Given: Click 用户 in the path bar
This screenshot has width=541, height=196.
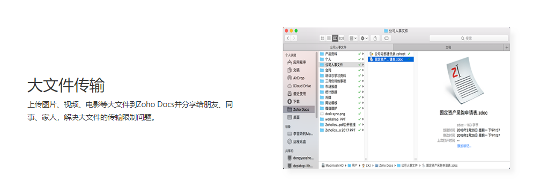Looking at the screenshot, I should 352,165.
